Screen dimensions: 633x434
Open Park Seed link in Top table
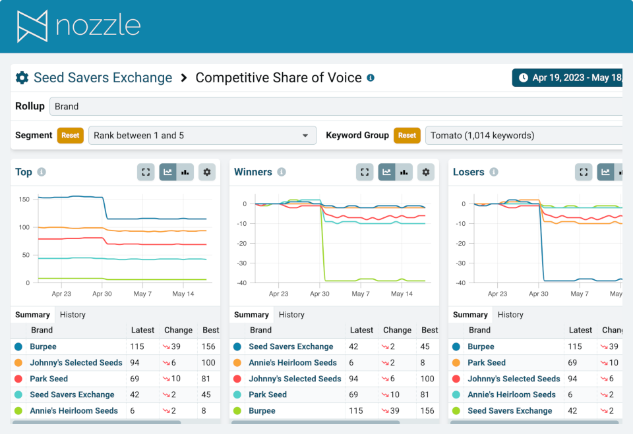pyautogui.click(x=49, y=379)
